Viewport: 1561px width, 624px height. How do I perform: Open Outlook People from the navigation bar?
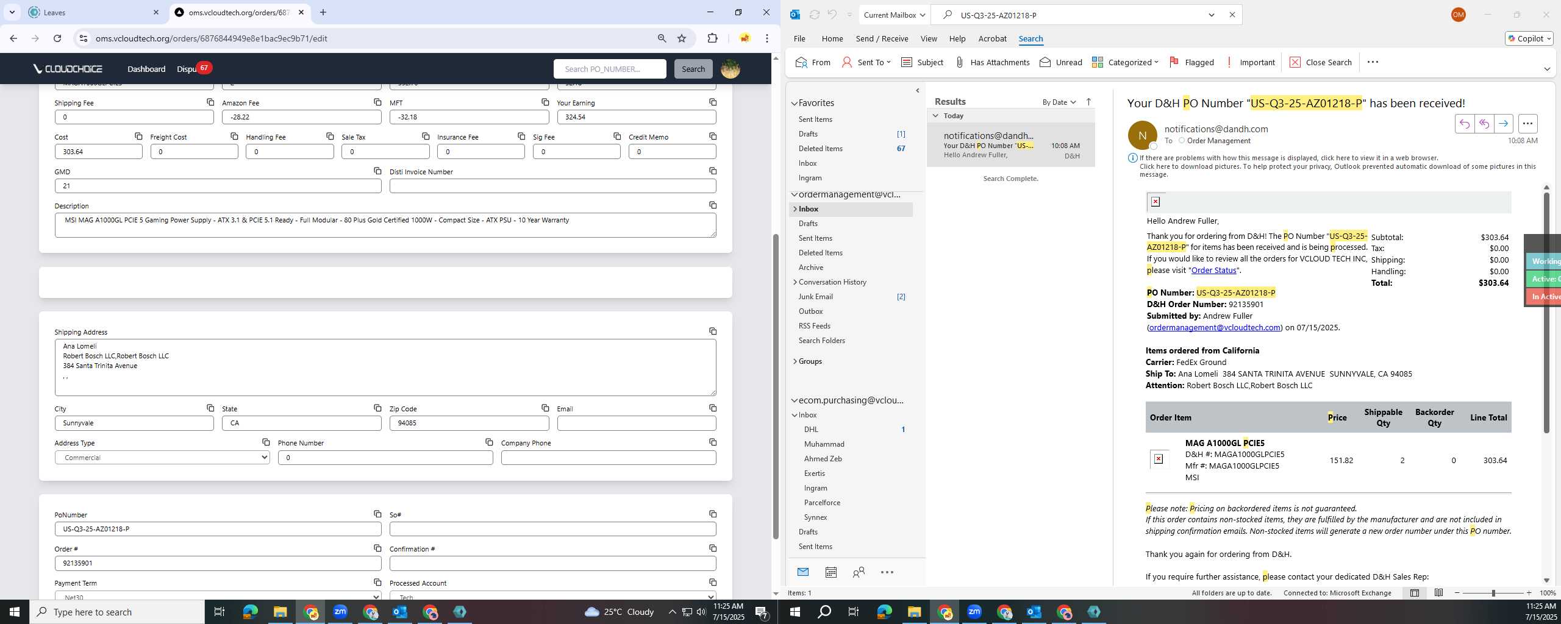coord(859,572)
